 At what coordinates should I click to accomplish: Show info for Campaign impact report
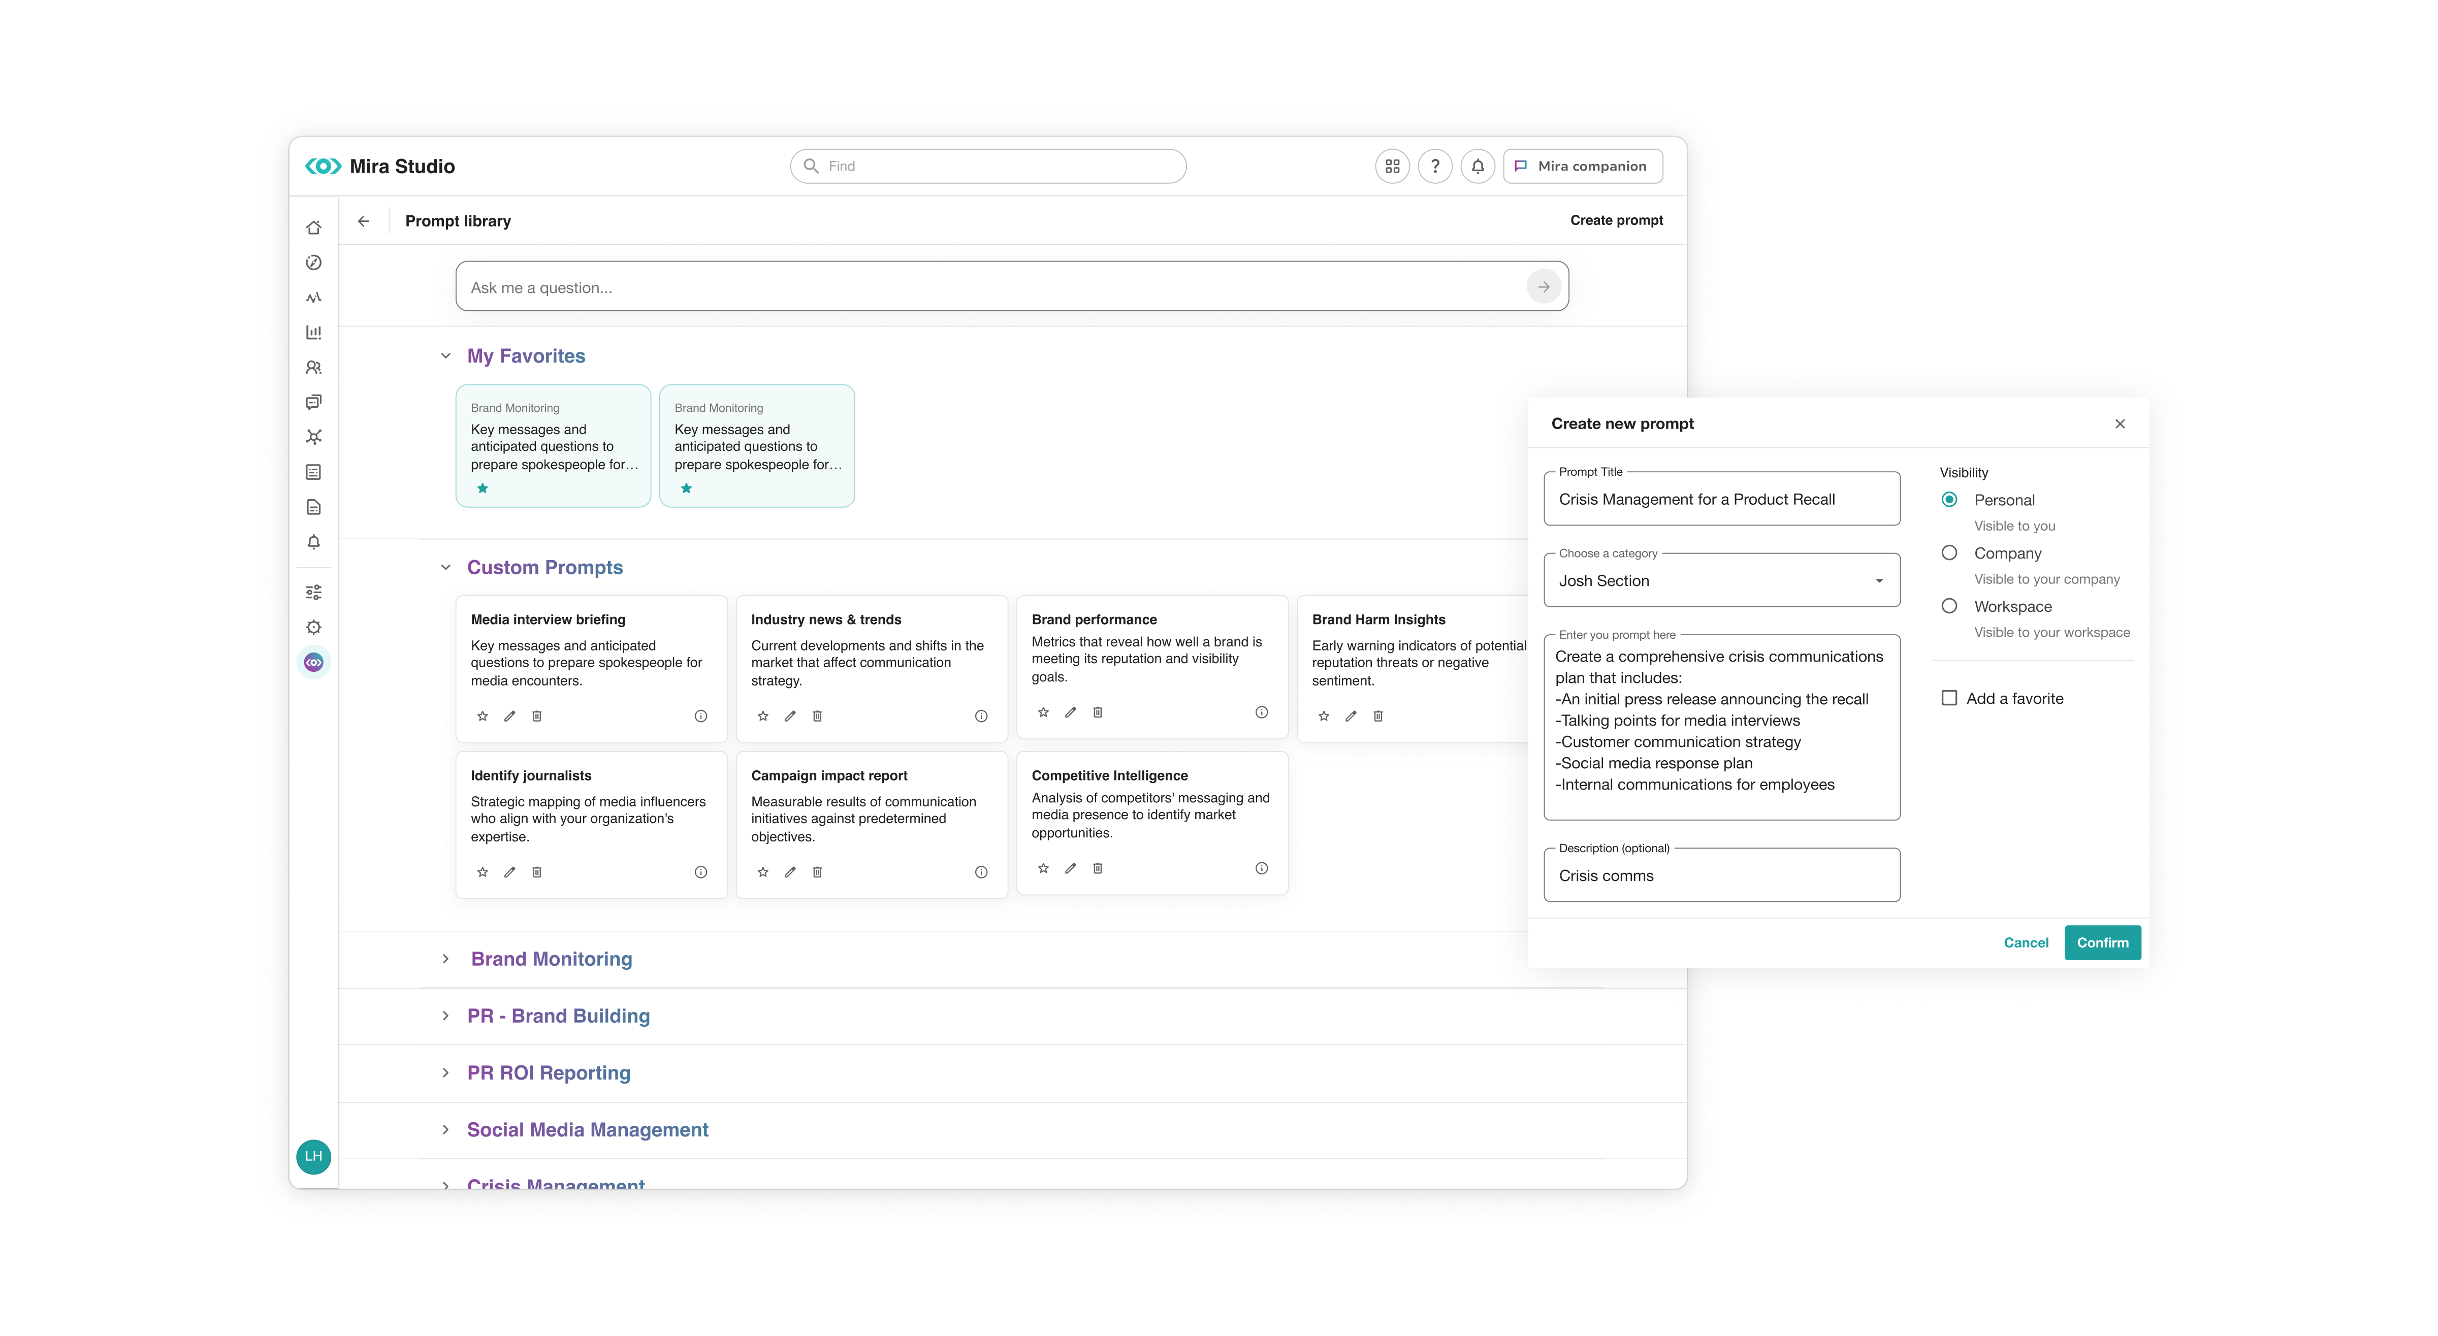point(980,872)
